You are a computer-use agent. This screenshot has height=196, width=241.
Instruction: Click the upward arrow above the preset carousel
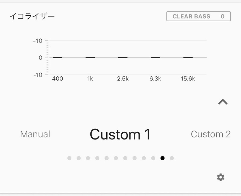coord(222,102)
